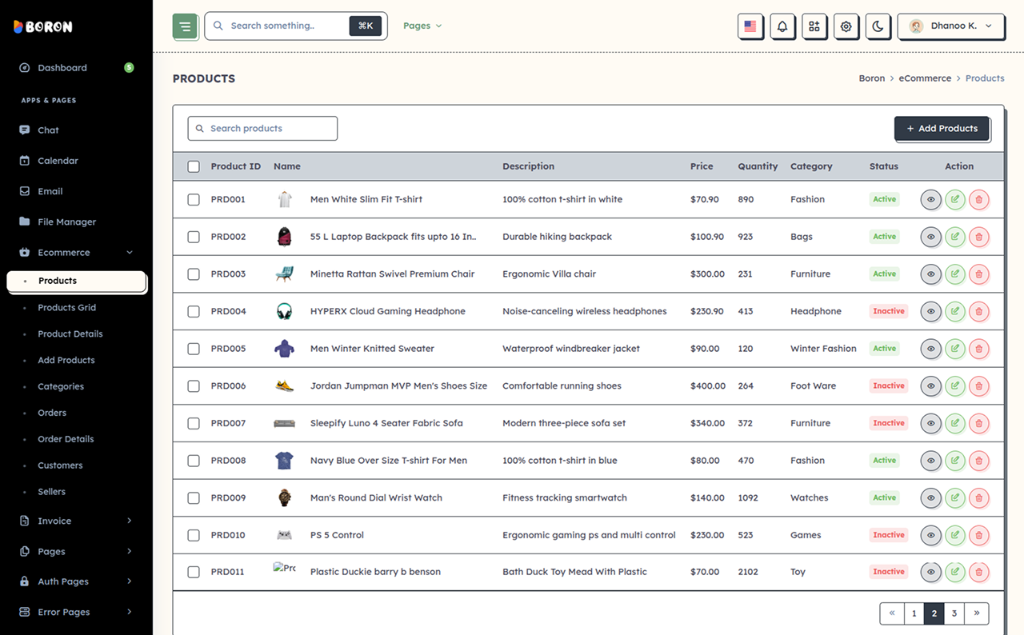Go to Chat in the sidebar
The height and width of the screenshot is (635, 1024).
48,130
